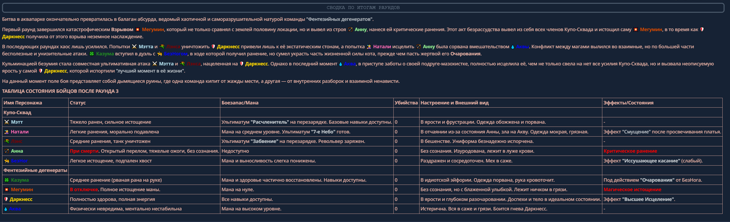Select the name Анна in the table

tap(17, 151)
